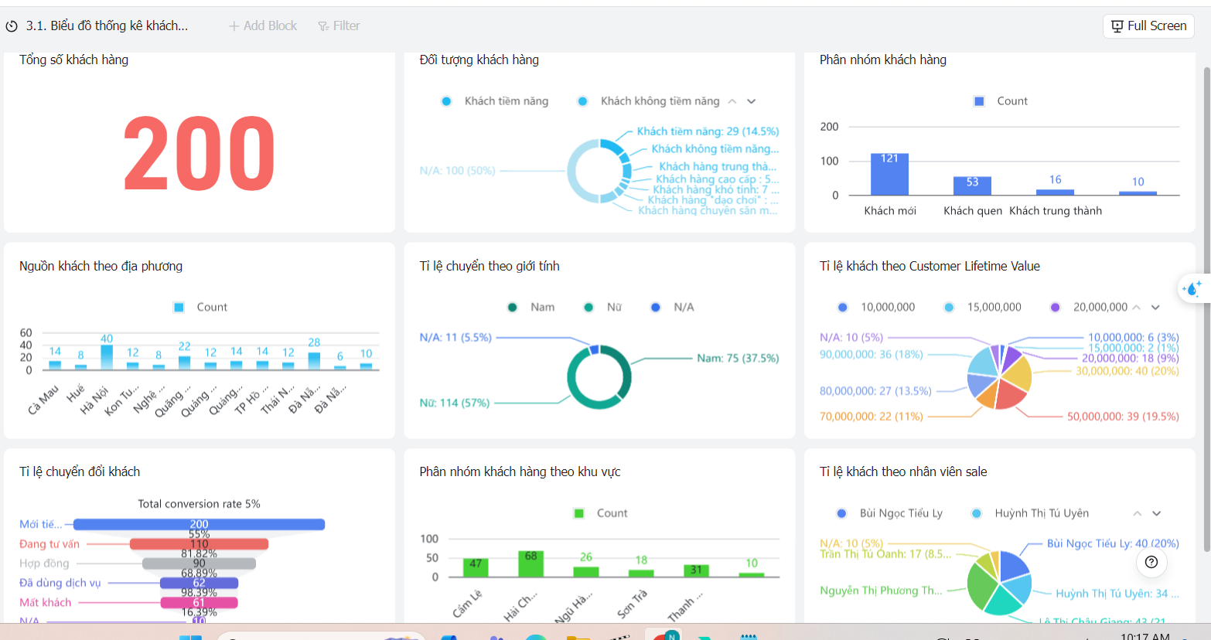This screenshot has width=1211, height=640.
Task: Click panel title 'Tỉ lệ chuyển theo giới tính'
Action: coord(490,266)
